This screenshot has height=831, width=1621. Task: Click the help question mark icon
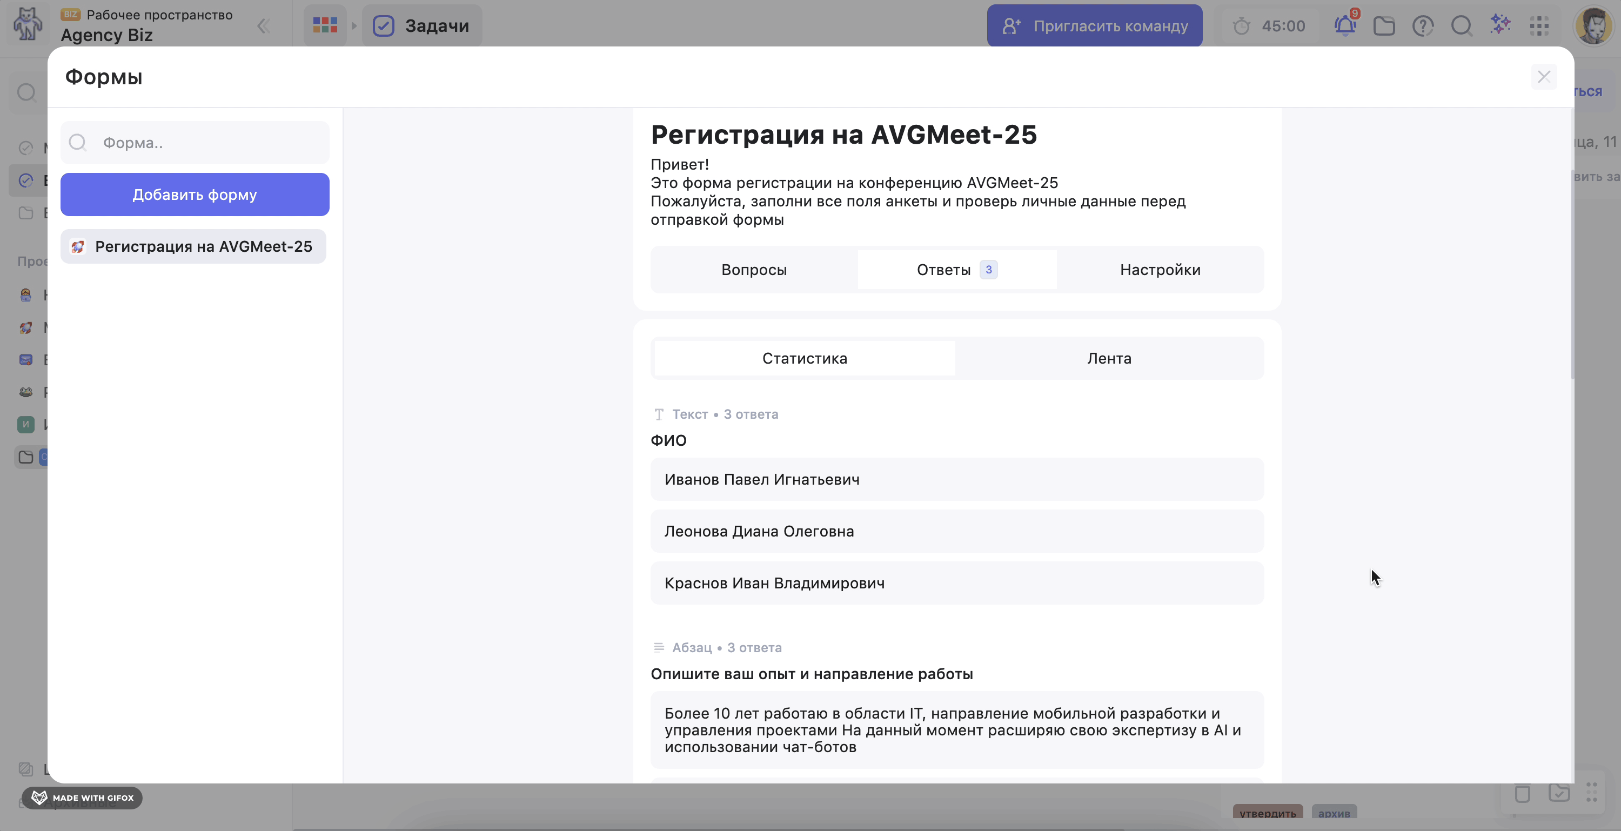(x=1423, y=26)
